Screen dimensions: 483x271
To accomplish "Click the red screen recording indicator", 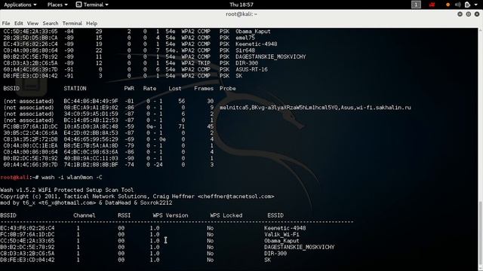I will [x=432, y=5].
